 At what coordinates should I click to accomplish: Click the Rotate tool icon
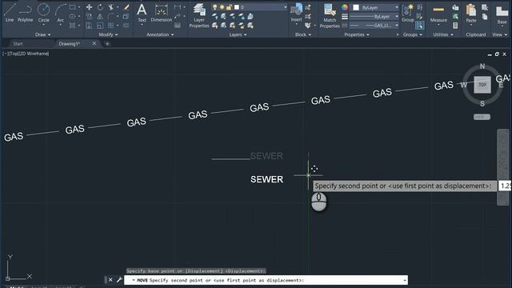[x=100, y=7]
